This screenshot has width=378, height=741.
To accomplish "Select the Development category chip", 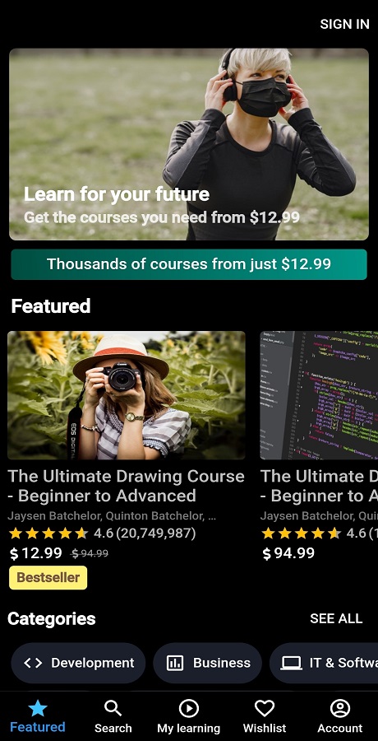I will (x=78, y=663).
